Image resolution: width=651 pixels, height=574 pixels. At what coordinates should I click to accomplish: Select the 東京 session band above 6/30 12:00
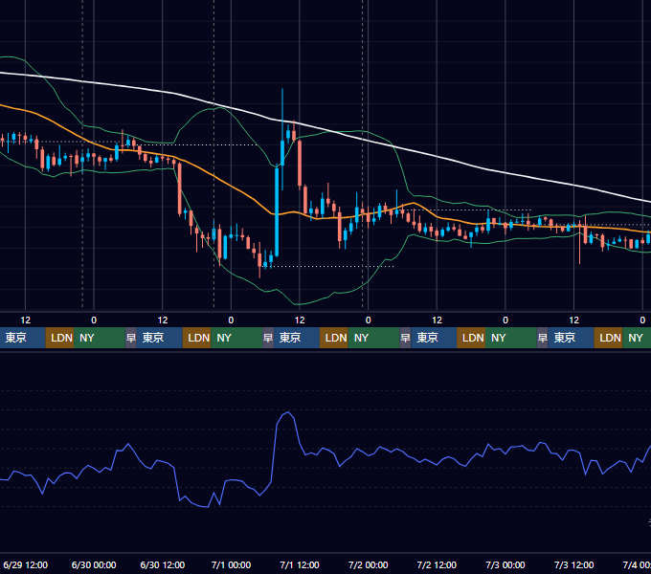[160, 338]
